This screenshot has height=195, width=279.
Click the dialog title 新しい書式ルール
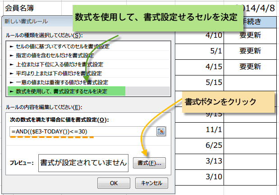click(26, 21)
